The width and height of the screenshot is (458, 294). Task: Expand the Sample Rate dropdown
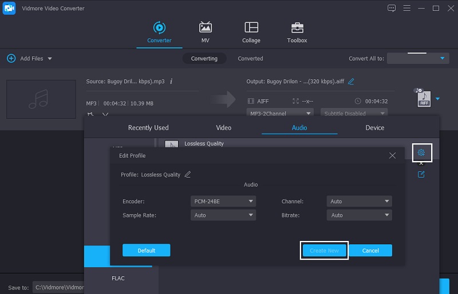pos(223,215)
